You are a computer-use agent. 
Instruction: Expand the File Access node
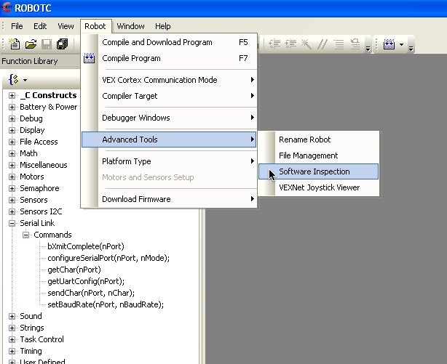click(12, 142)
